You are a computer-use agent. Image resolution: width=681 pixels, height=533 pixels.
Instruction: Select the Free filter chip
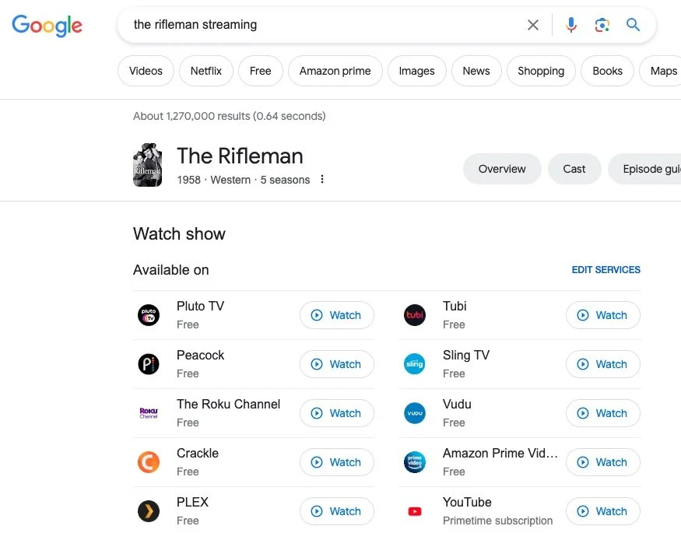pyautogui.click(x=260, y=71)
